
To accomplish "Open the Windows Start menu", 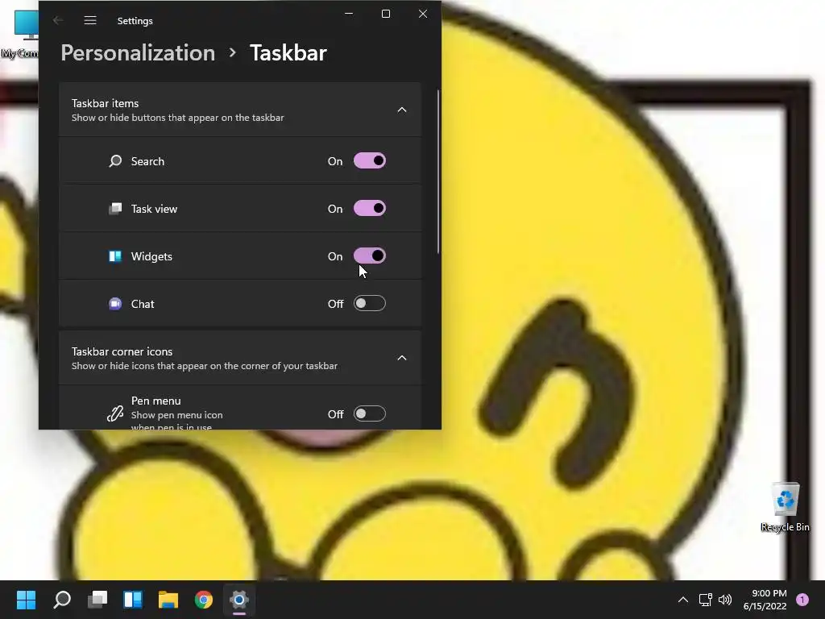I will tap(26, 600).
